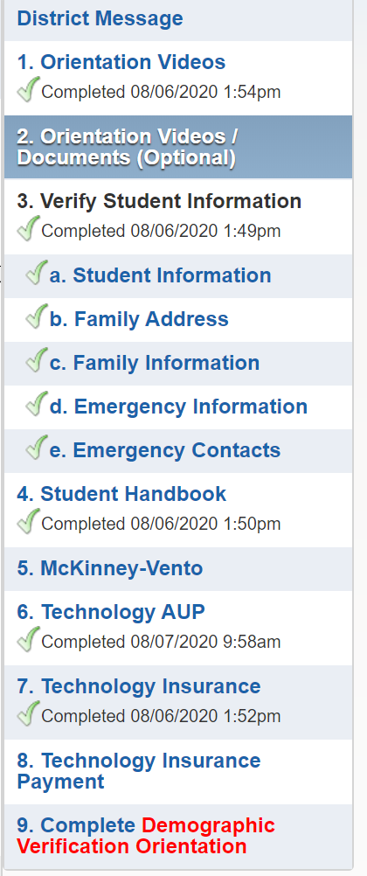Open Technology Insurance Payment step
Image resolution: width=367 pixels, height=876 pixels.
(139, 771)
